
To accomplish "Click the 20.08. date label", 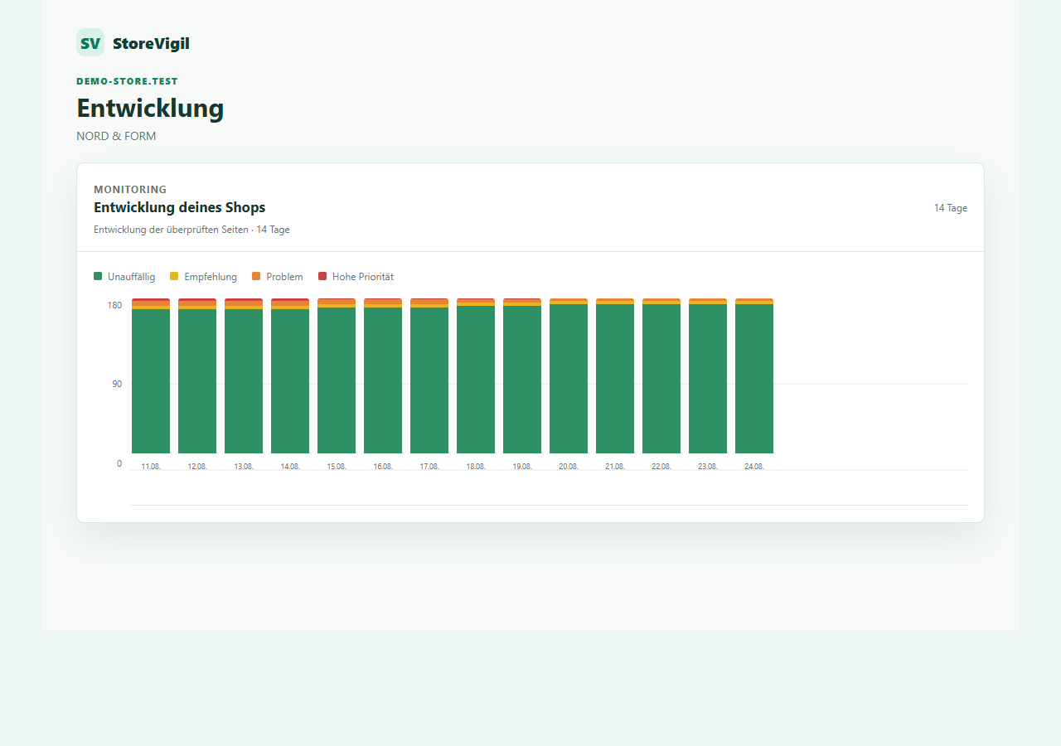I will coord(569,467).
